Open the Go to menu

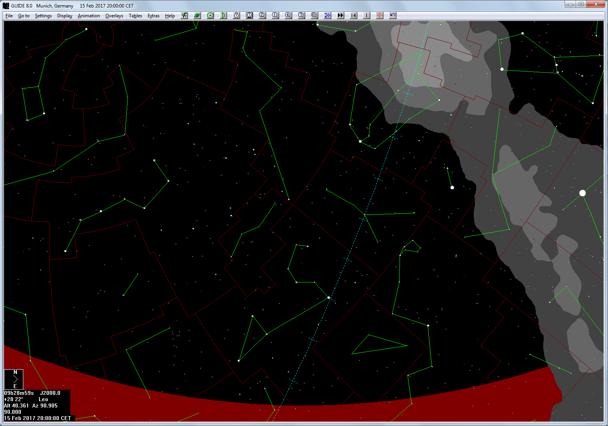tap(24, 16)
